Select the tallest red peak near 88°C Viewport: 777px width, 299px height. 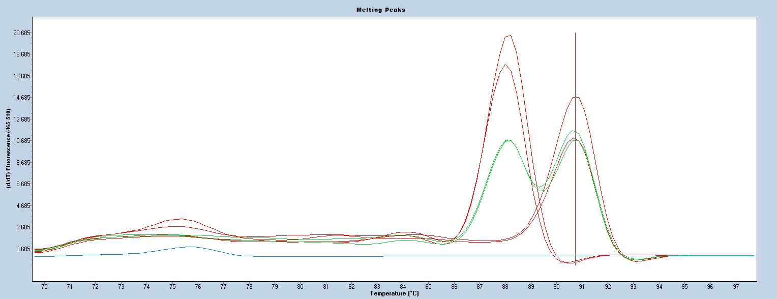pyautogui.click(x=508, y=36)
